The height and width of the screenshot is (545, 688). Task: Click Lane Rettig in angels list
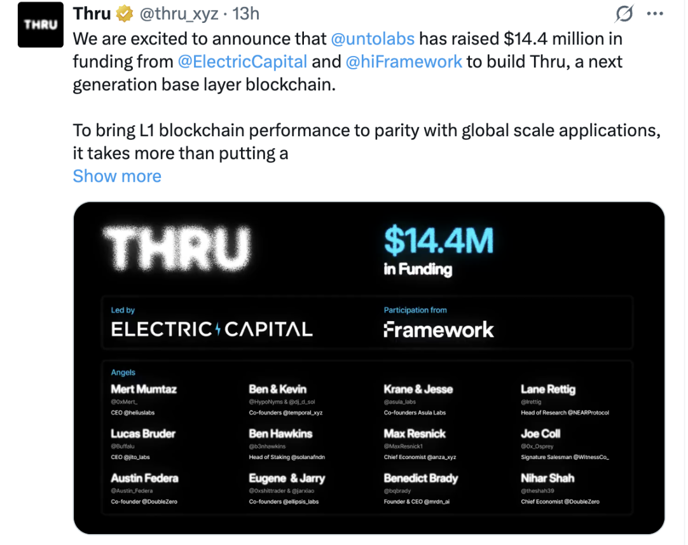547,389
